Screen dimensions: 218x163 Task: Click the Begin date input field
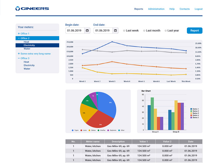tap(75, 30)
